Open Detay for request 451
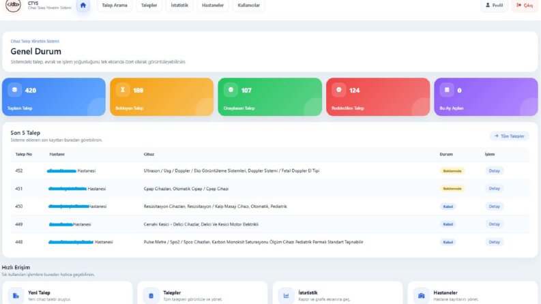 [x=494, y=189]
